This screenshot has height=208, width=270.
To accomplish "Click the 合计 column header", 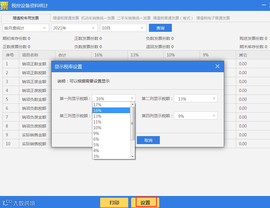I will pyautogui.click(x=73, y=55).
